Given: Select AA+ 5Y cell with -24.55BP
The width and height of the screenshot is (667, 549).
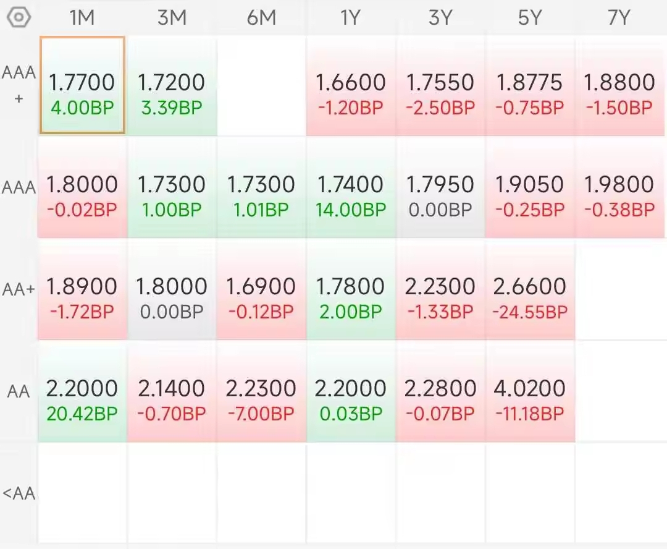Looking at the screenshot, I should point(530,289).
